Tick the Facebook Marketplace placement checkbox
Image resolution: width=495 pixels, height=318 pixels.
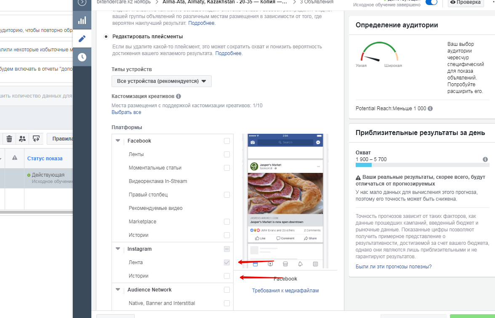(227, 222)
